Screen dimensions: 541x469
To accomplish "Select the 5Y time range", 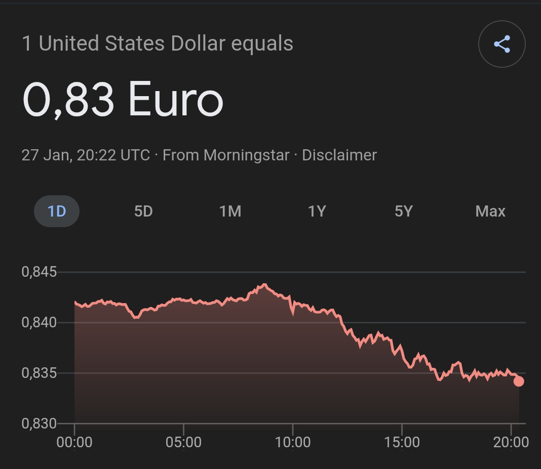I will point(404,211).
